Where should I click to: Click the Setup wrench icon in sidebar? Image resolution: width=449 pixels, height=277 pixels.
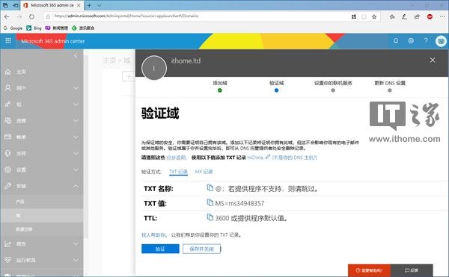[x=8, y=186]
